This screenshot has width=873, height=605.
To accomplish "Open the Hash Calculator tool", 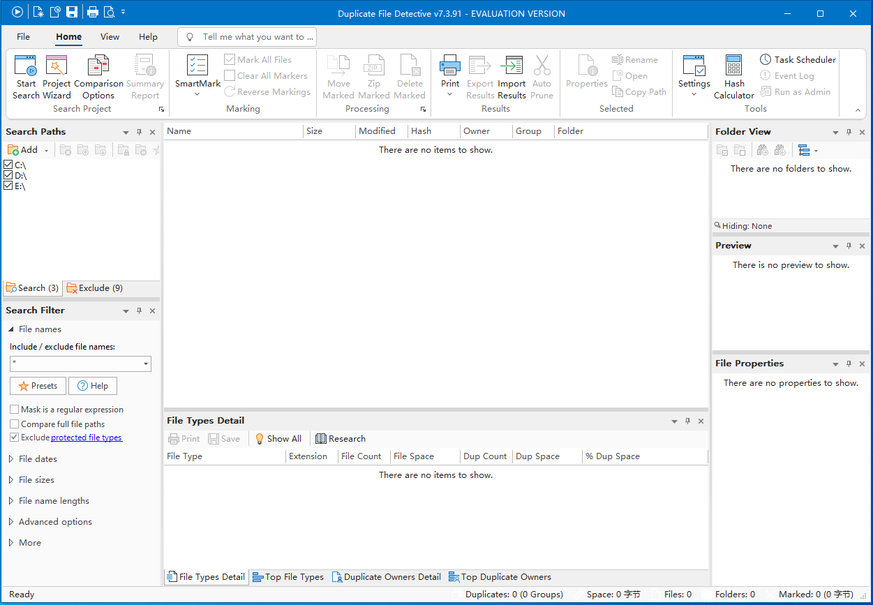I will coord(733,77).
